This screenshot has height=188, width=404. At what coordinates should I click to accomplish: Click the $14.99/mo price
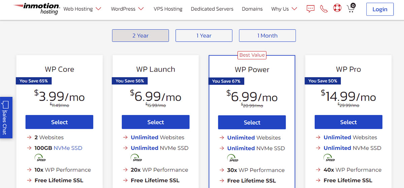[x=348, y=96]
